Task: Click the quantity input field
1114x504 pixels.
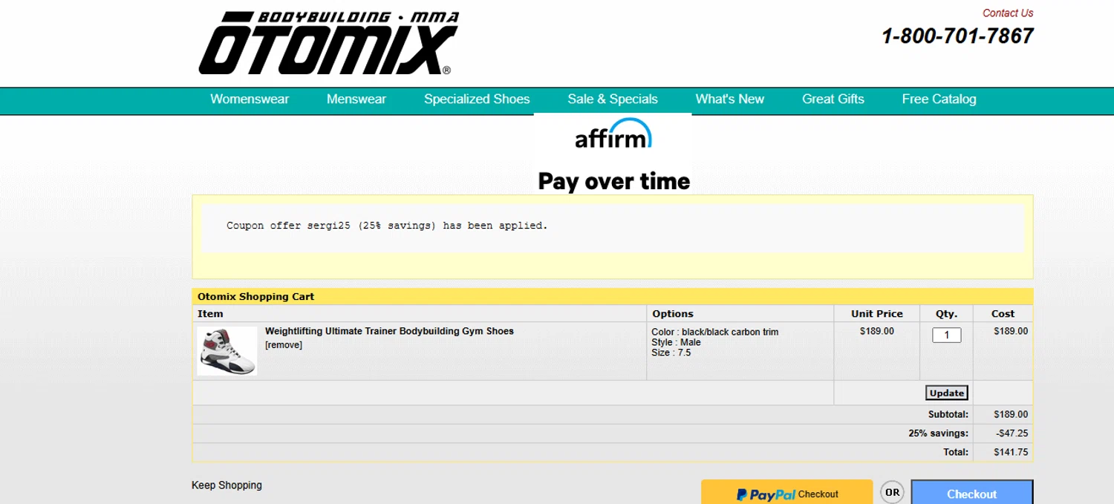Action: pos(947,335)
